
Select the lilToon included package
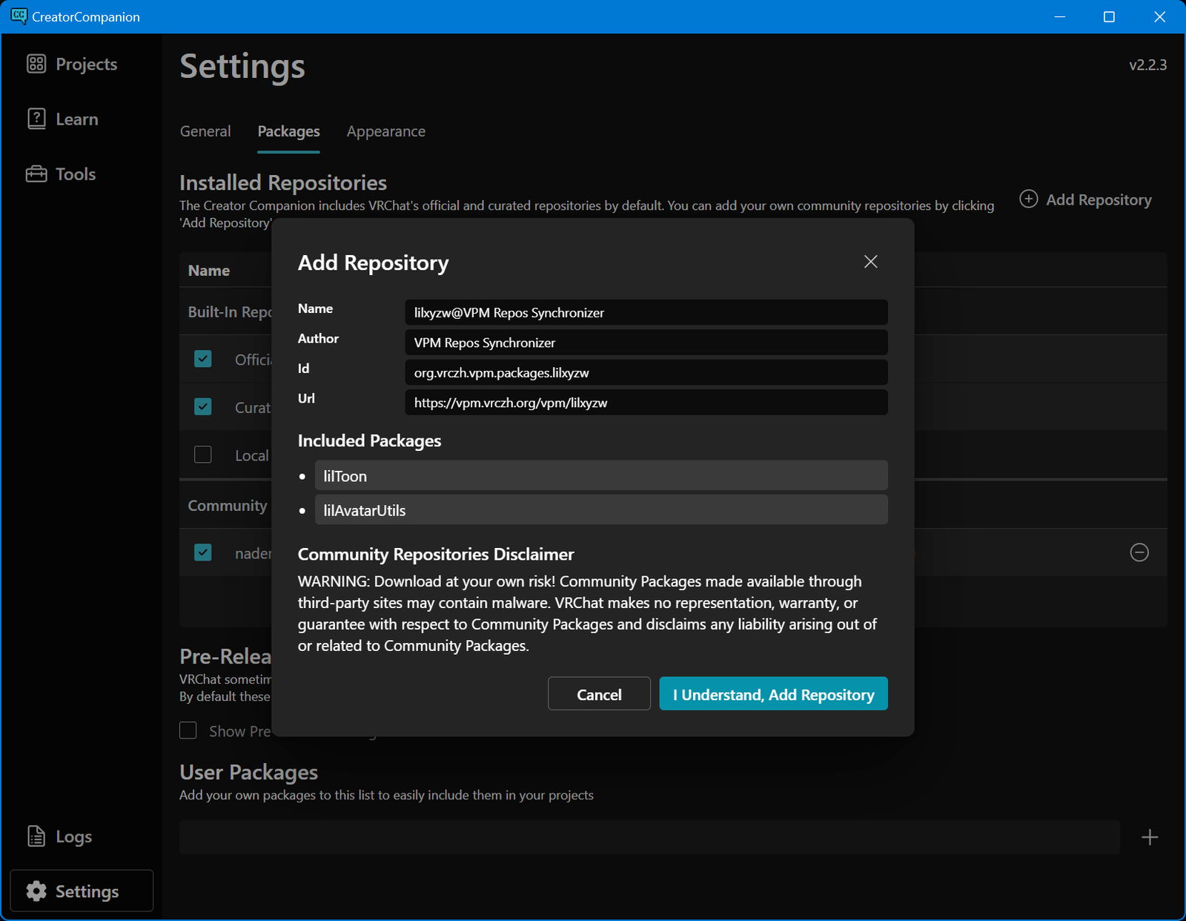(x=601, y=475)
